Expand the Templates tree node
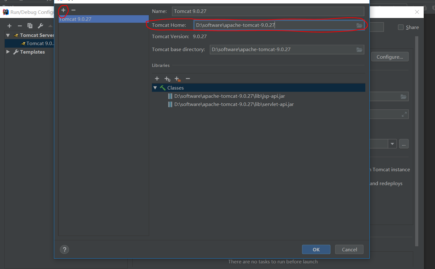This screenshot has width=435, height=269. pyautogui.click(x=8, y=52)
